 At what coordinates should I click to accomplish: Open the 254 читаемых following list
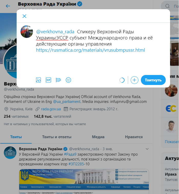click(16, 116)
